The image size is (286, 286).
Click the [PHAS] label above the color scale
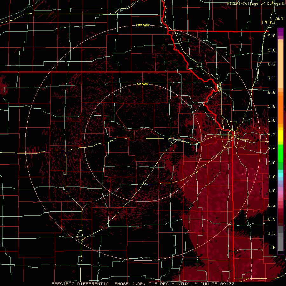tap(269, 22)
